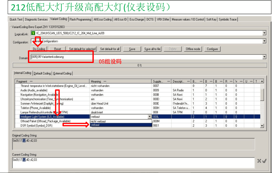Viewport: 272px width, 173px height.
Task: Click the checkmark accept icon beside coding string
Action: tap(264, 161)
